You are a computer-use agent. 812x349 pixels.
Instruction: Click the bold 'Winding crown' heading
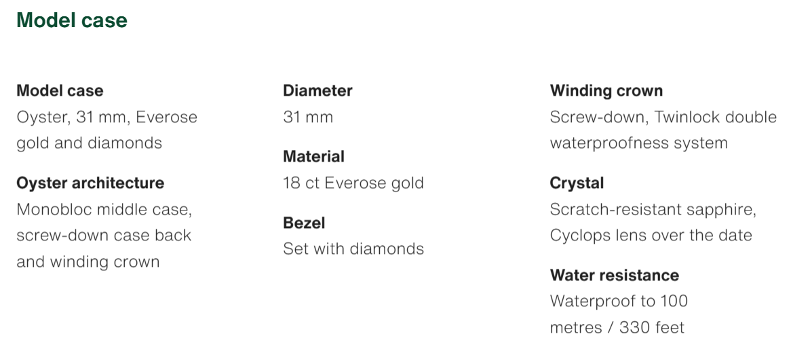606,91
